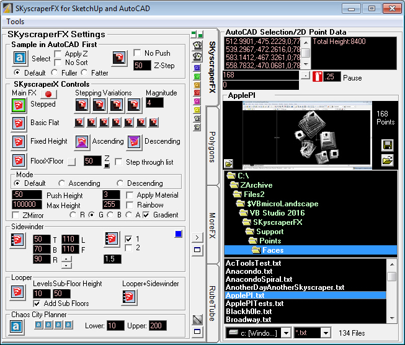405x345 pixels.
Task: Click the fire extinguisher icon near Pause
Action: 317,77
